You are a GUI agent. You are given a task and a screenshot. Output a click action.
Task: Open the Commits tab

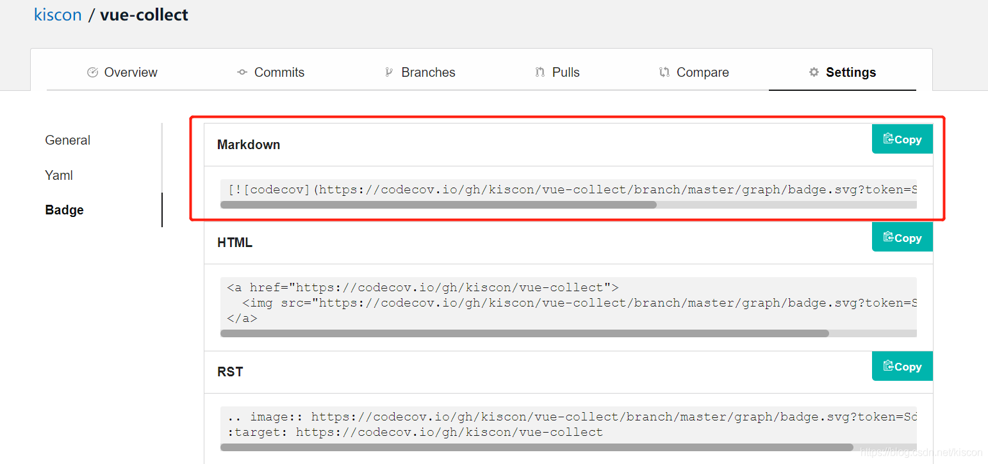click(x=279, y=72)
